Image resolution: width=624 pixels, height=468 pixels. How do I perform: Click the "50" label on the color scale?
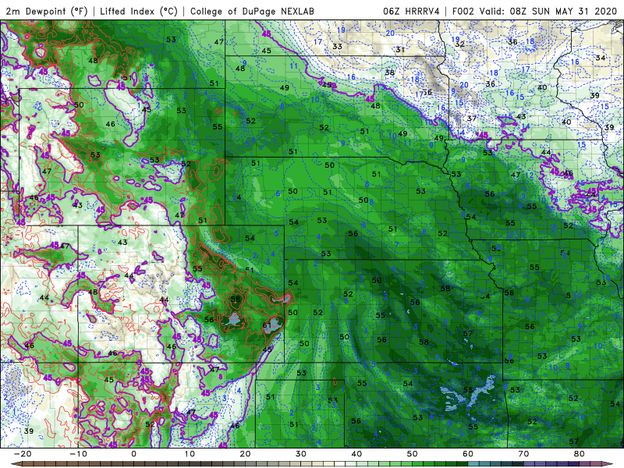tap(413, 454)
